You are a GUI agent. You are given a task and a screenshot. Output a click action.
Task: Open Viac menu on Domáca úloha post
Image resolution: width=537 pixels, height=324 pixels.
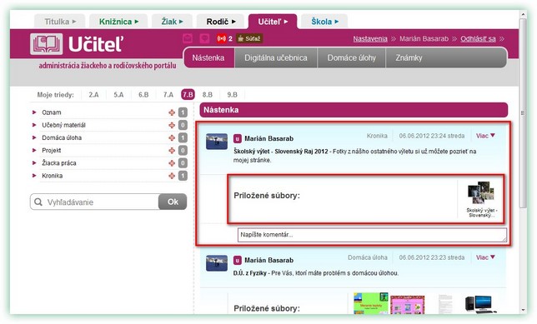pyautogui.click(x=485, y=257)
